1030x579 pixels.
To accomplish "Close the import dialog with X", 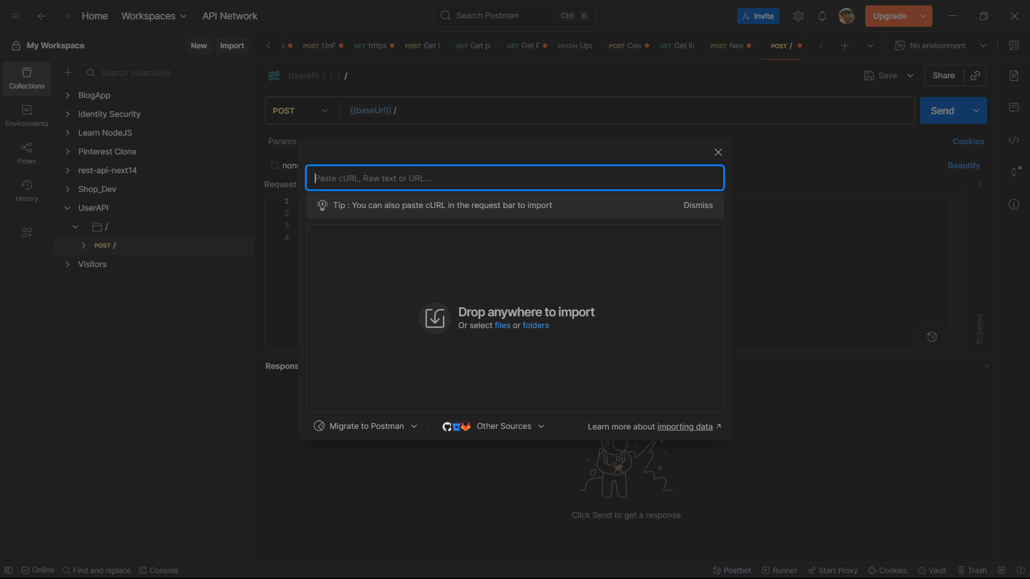I will tap(718, 152).
